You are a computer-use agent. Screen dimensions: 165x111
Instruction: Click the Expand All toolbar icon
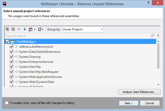7,29
